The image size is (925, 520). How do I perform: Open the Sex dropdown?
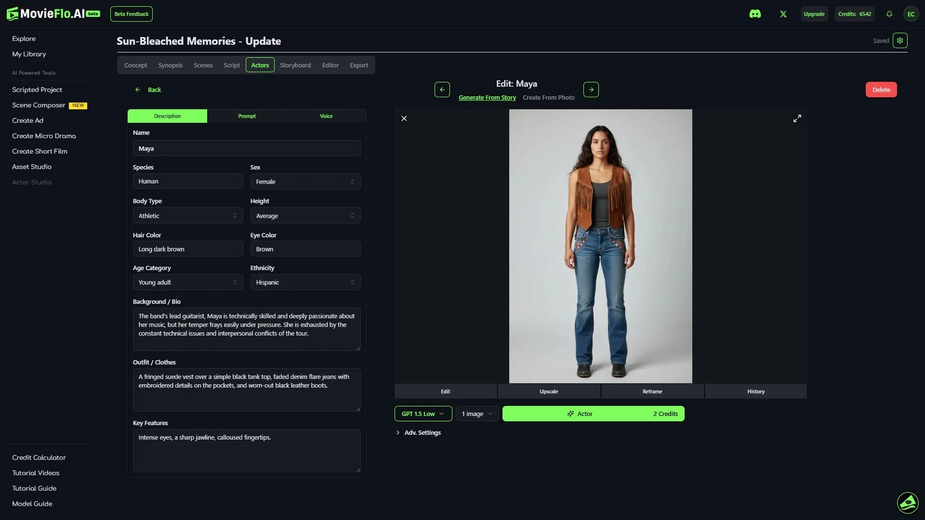point(305,182)
